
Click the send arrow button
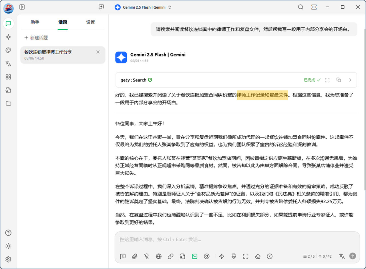tap(353, 256)
